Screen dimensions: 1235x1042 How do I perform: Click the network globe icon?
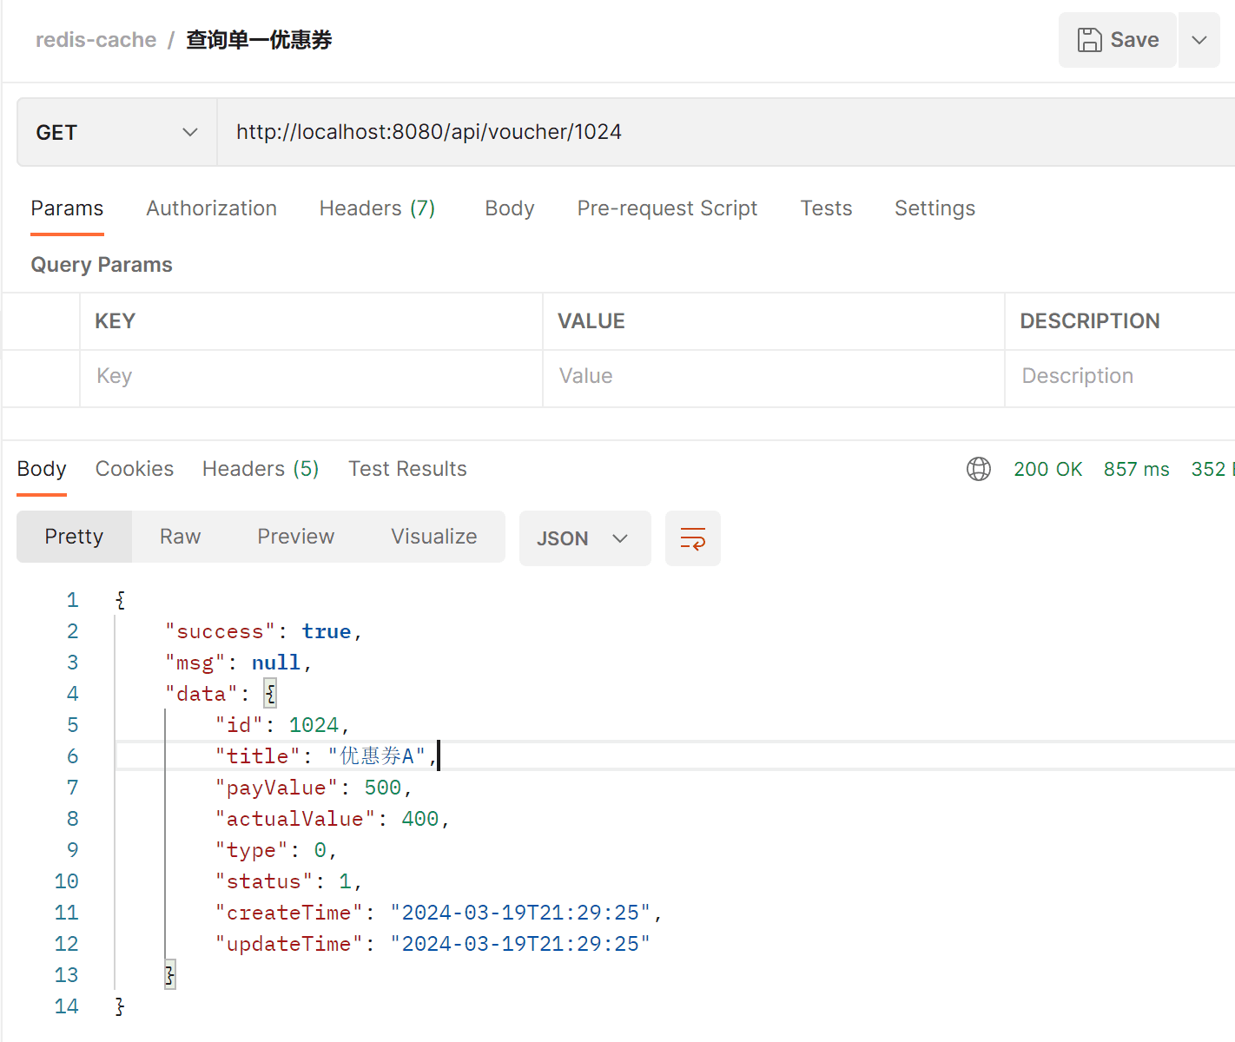tap(979, 469)
